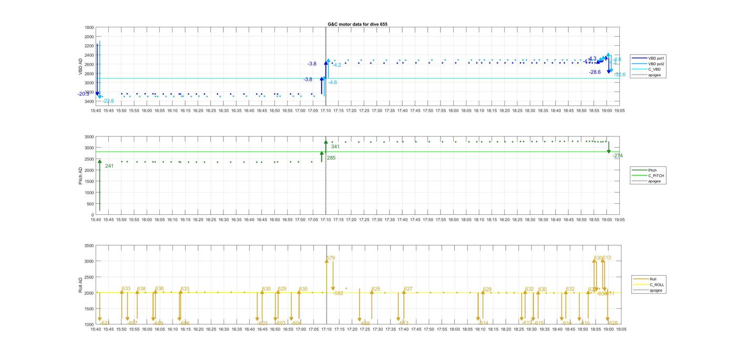Click the '3400' tick on the VBD AD axis
Viewport: 736px width, 364px height.
[89, 101]
